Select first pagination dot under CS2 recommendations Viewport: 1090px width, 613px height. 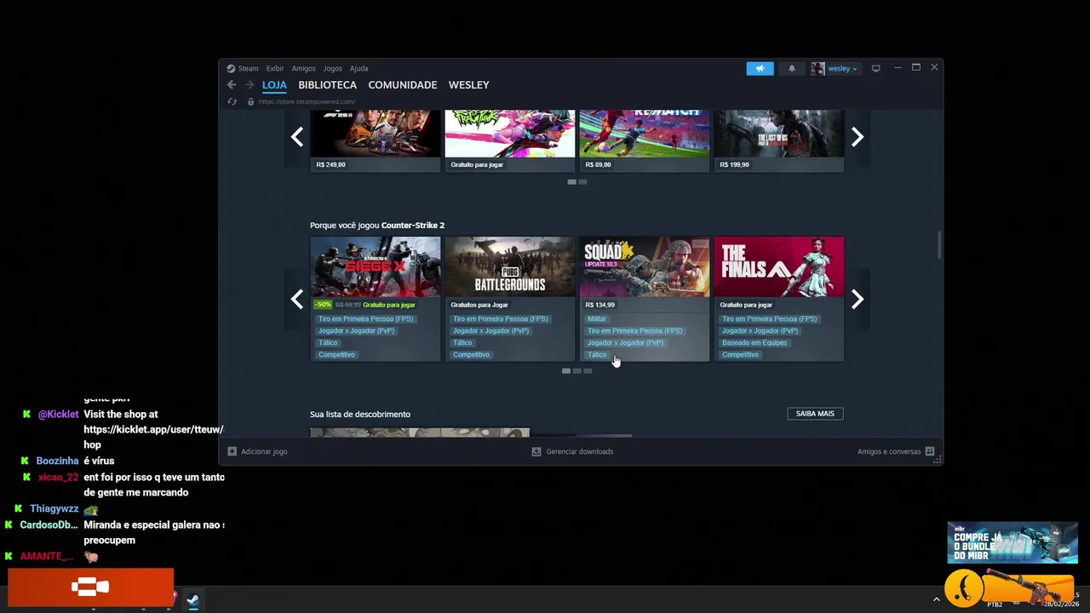(x=566, y=370)
